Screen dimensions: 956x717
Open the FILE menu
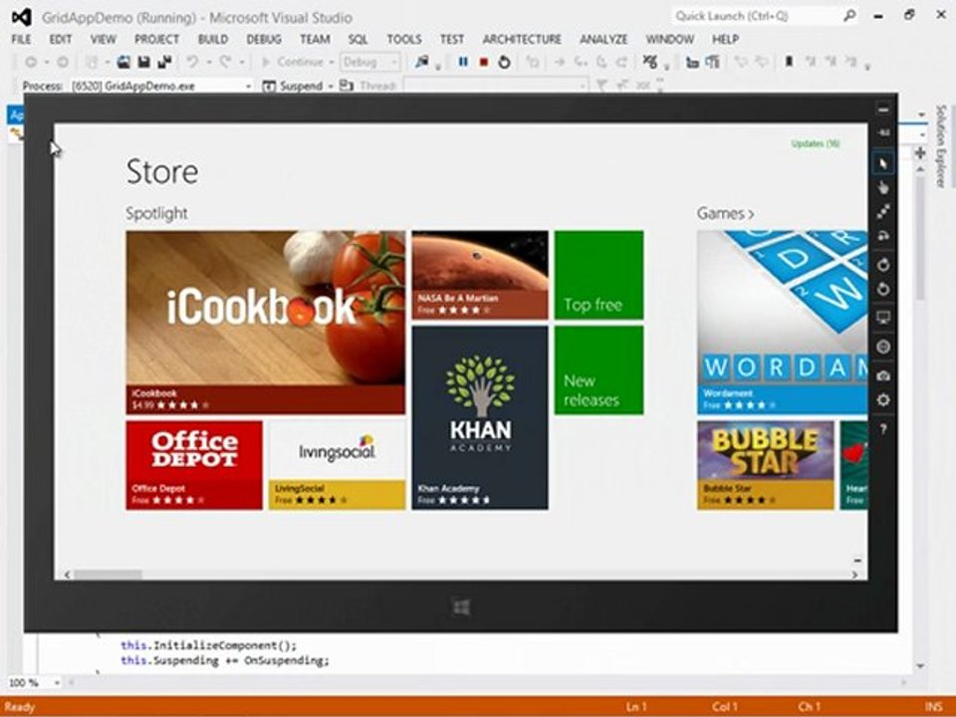tap(21, 39)
